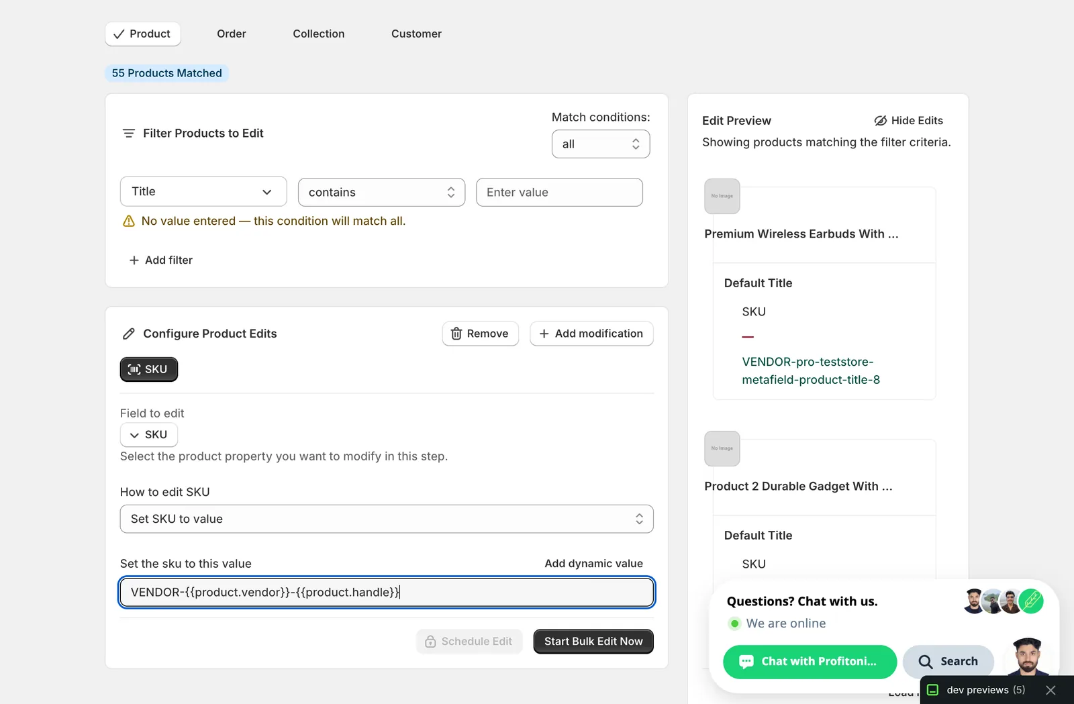Open the Field to edit SKU dropdown
This screenshot has width=1074, height=704.
[149, 435]
